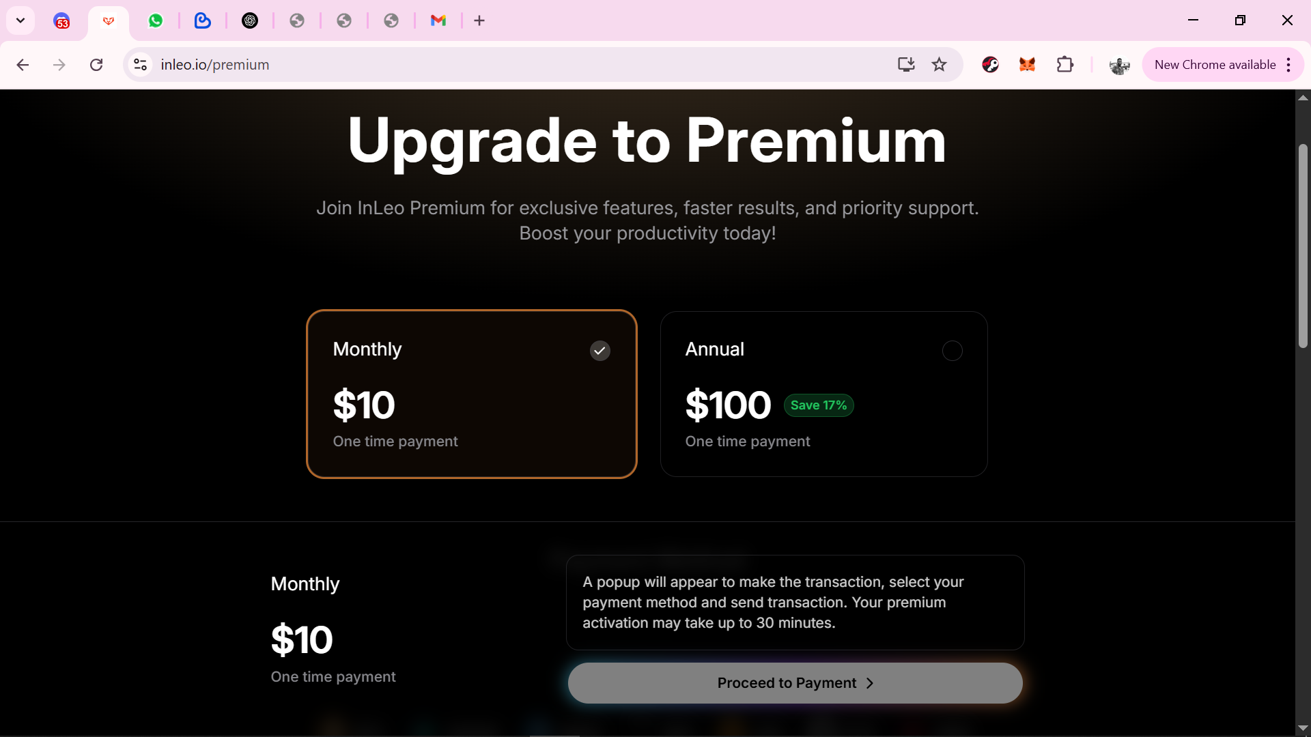Choose the Annual $100 plan card

823,394
